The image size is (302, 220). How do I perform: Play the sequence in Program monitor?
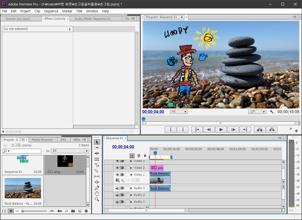point(221,130)
